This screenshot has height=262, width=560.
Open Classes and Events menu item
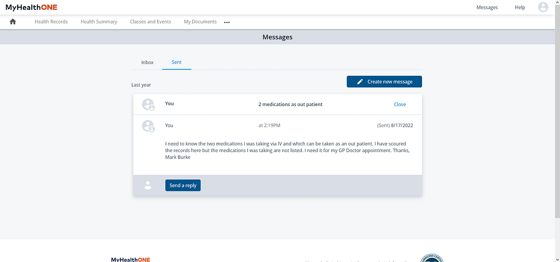151,21
